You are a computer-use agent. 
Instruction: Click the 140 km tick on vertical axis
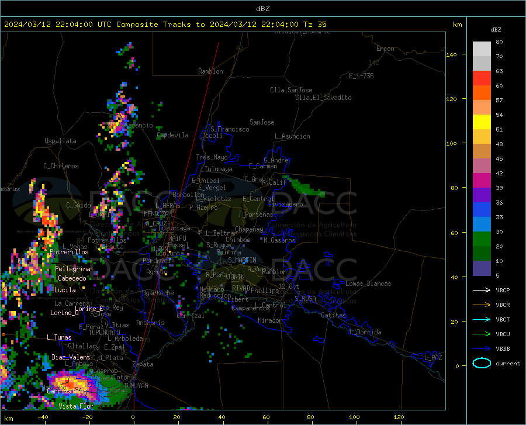click(x=451, y=54)
